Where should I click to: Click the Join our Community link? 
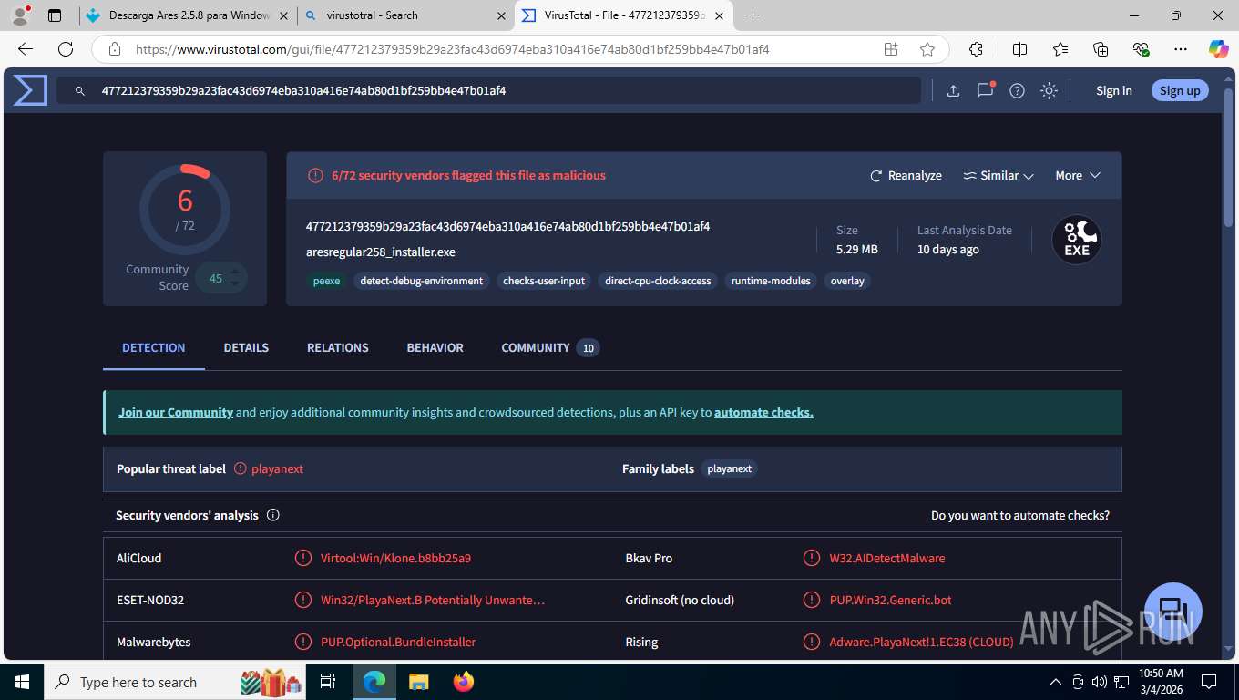pos(176,412)
